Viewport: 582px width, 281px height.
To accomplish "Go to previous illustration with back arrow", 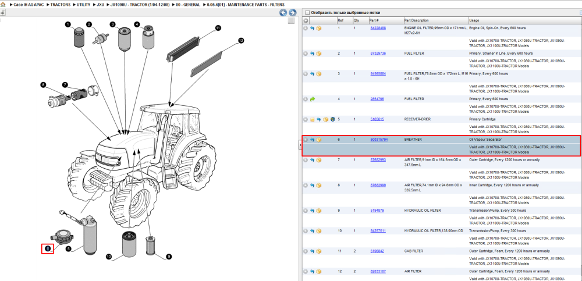I will tap(283, 13).
